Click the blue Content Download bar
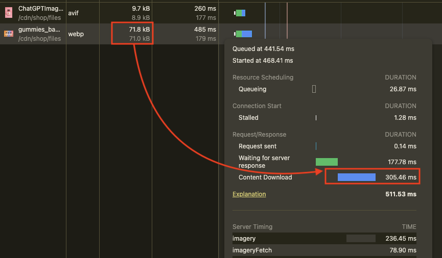442x258 pixels. click(x=356, y=177)
